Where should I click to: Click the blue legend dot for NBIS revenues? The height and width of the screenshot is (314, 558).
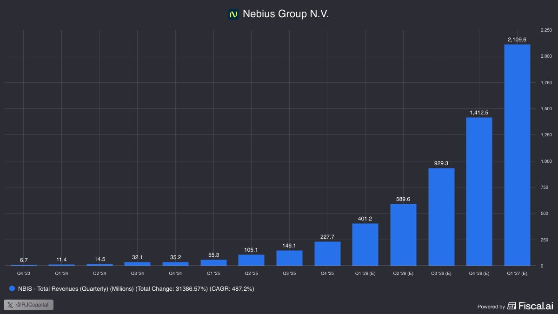(x=12, y=288)
